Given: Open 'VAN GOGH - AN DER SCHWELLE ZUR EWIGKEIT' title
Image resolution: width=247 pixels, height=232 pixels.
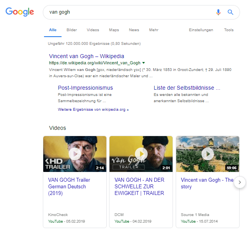Looking at the screenshot, I should point(139,186).
